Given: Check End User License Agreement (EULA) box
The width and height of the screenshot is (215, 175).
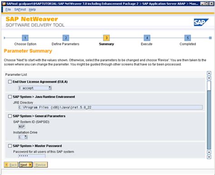Looking at the screenshot, I should click(x=10, y=82).
